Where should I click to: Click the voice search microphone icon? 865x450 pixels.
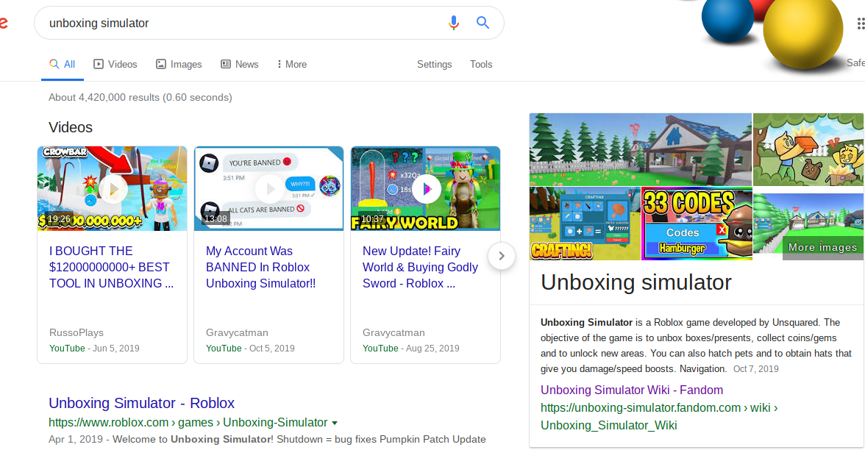tap(453, 23)
